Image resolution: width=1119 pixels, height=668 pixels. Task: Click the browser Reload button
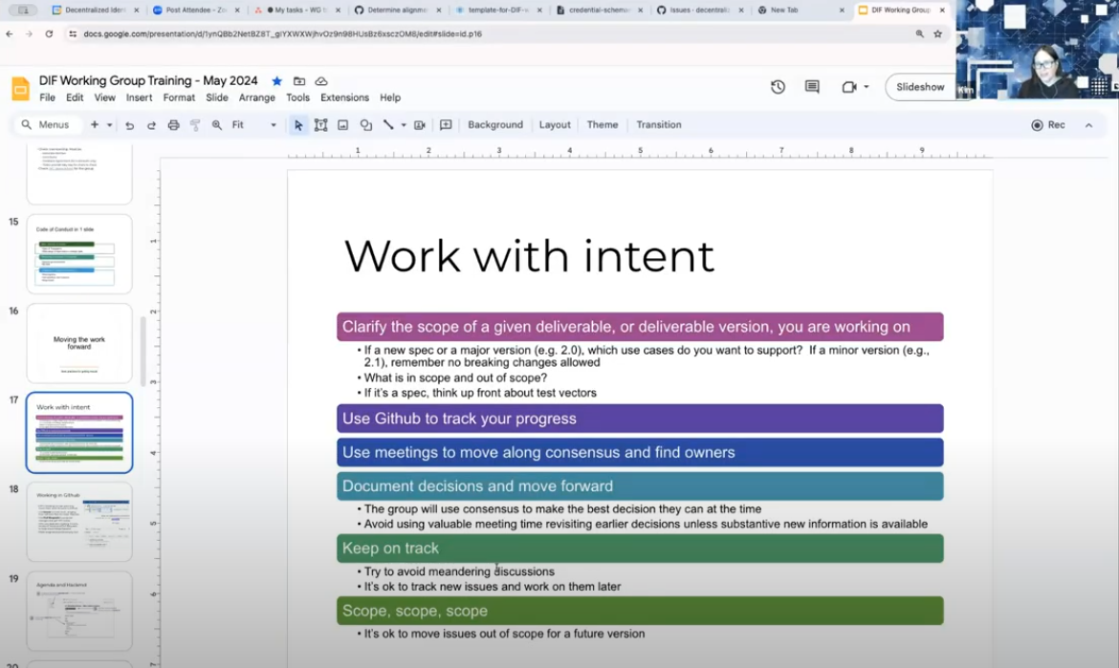pos(49,33)
